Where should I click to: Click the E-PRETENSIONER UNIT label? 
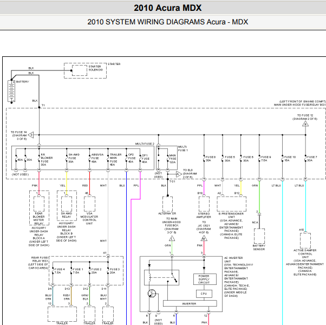click(x=231, y=216)
